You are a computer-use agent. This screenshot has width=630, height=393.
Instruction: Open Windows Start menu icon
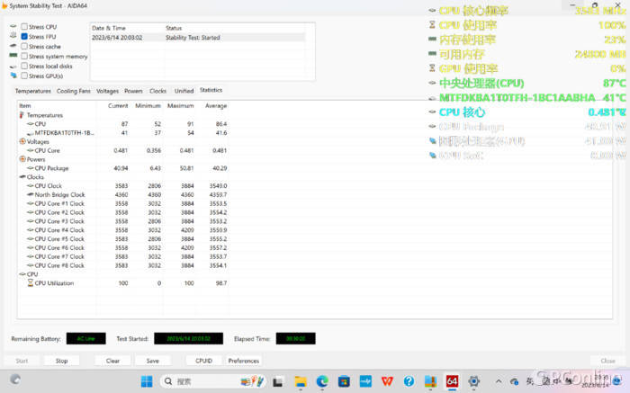pyautogui.click(x=147, y=381)
